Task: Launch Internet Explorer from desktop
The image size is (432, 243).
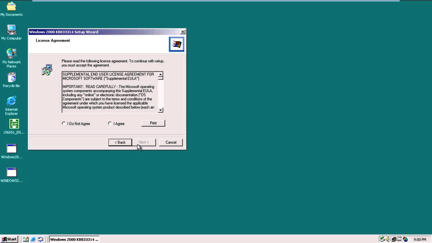Action: coord(11,105)
